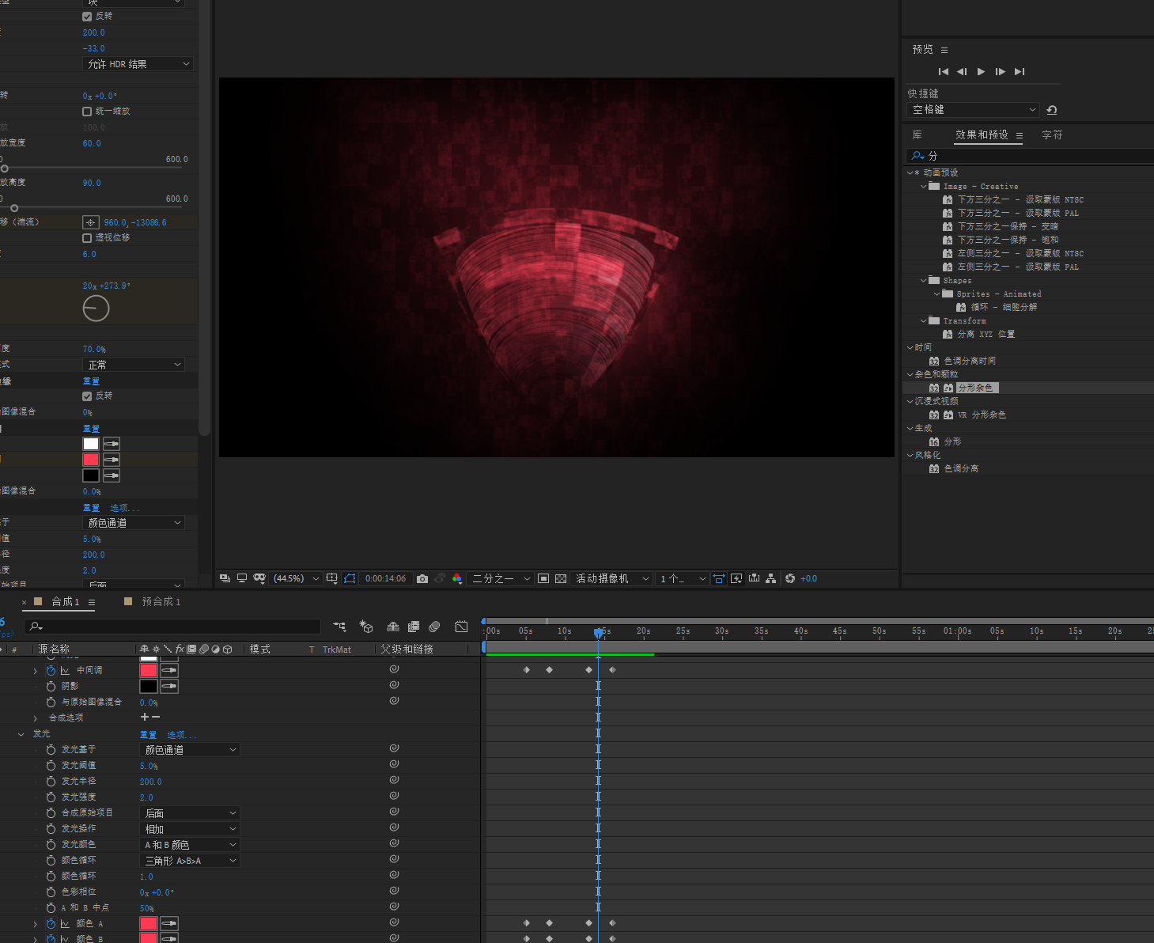Viewport: 1154px width, 943px height.
Task: Collapse the Image - Creative folder
Action: [923, 187]
